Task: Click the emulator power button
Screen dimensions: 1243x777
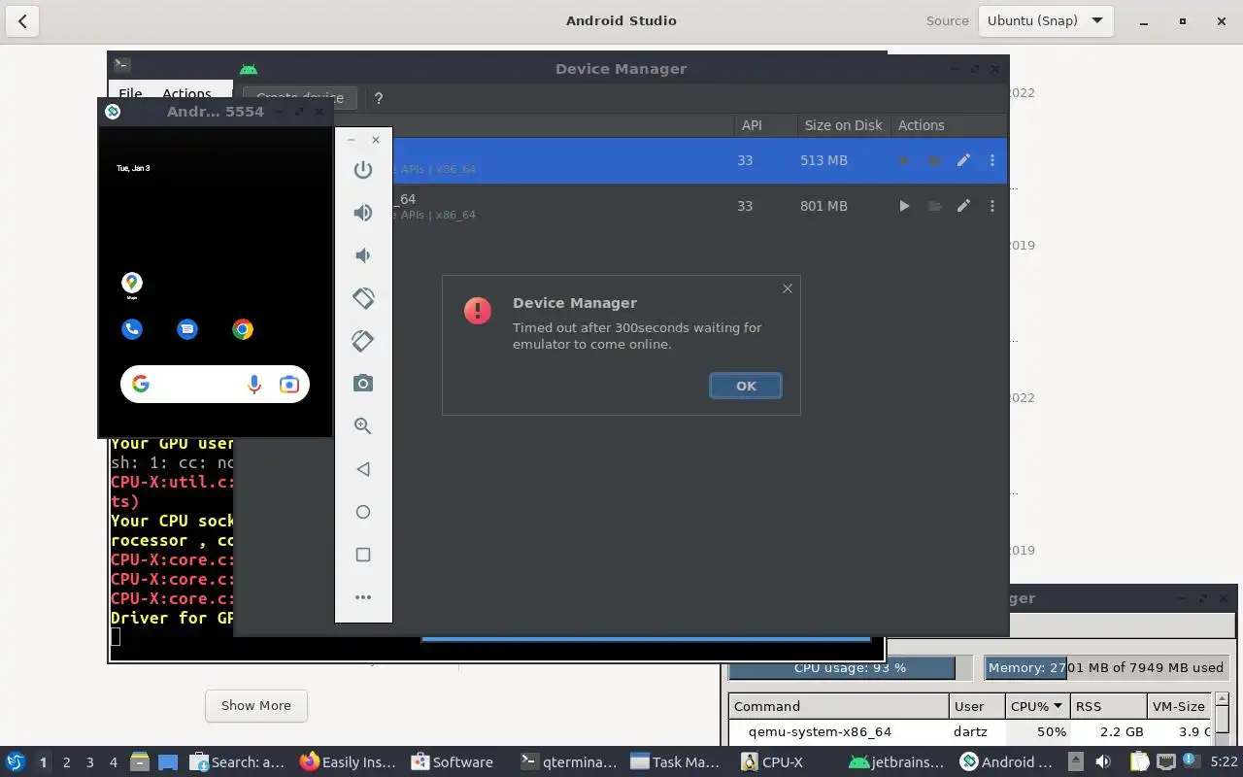Action: [x=363, y=170]
